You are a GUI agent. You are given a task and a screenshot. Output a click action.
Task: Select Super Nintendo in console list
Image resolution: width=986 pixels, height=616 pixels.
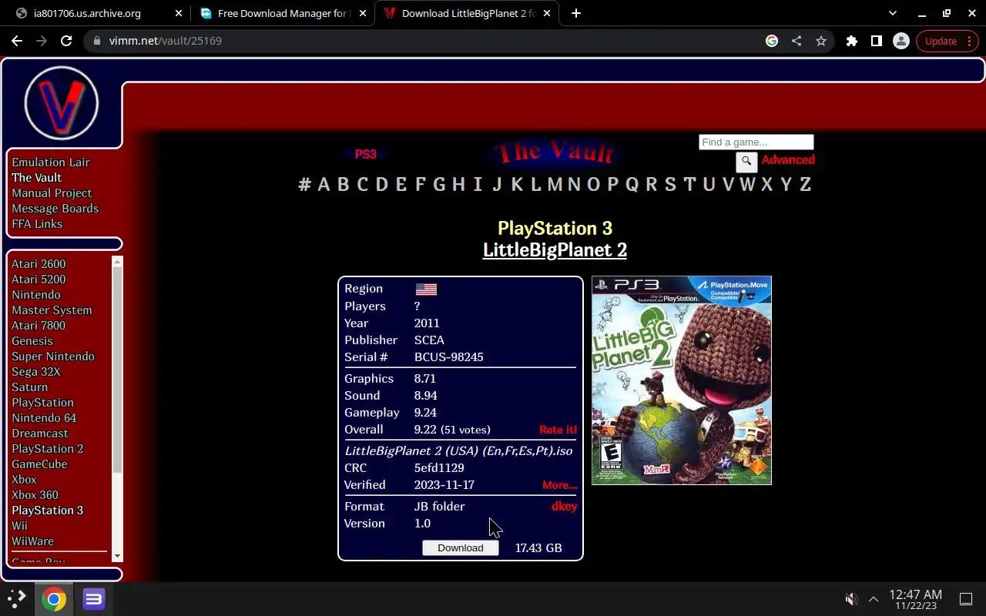click(53, 356)
